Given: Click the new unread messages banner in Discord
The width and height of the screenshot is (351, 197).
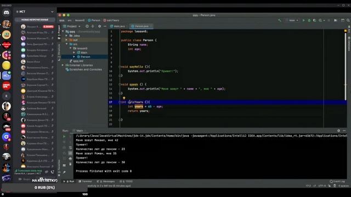Looking at the screenshot, I should 35,20.
